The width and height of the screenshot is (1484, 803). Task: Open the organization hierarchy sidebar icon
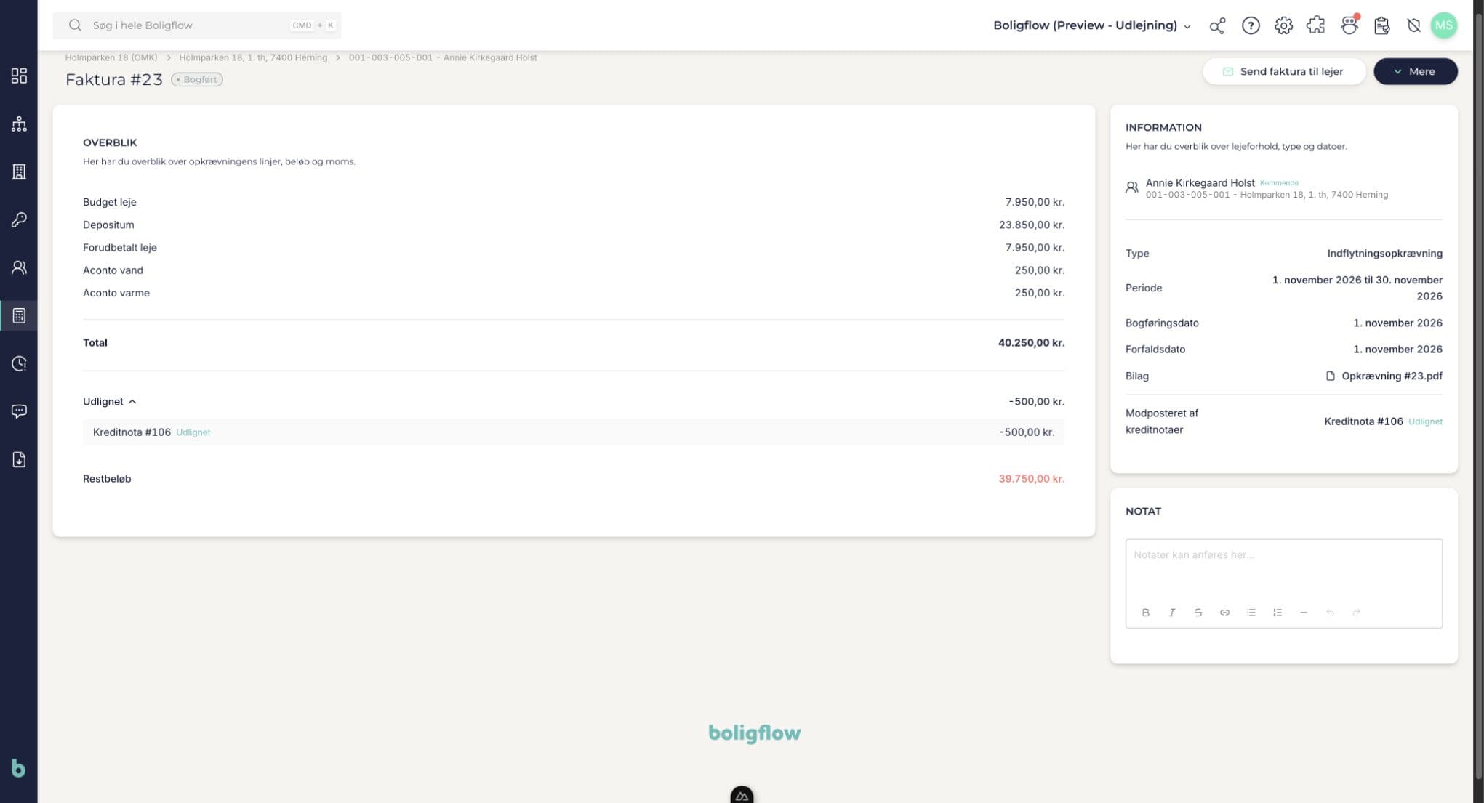click(x=19, y=124)
